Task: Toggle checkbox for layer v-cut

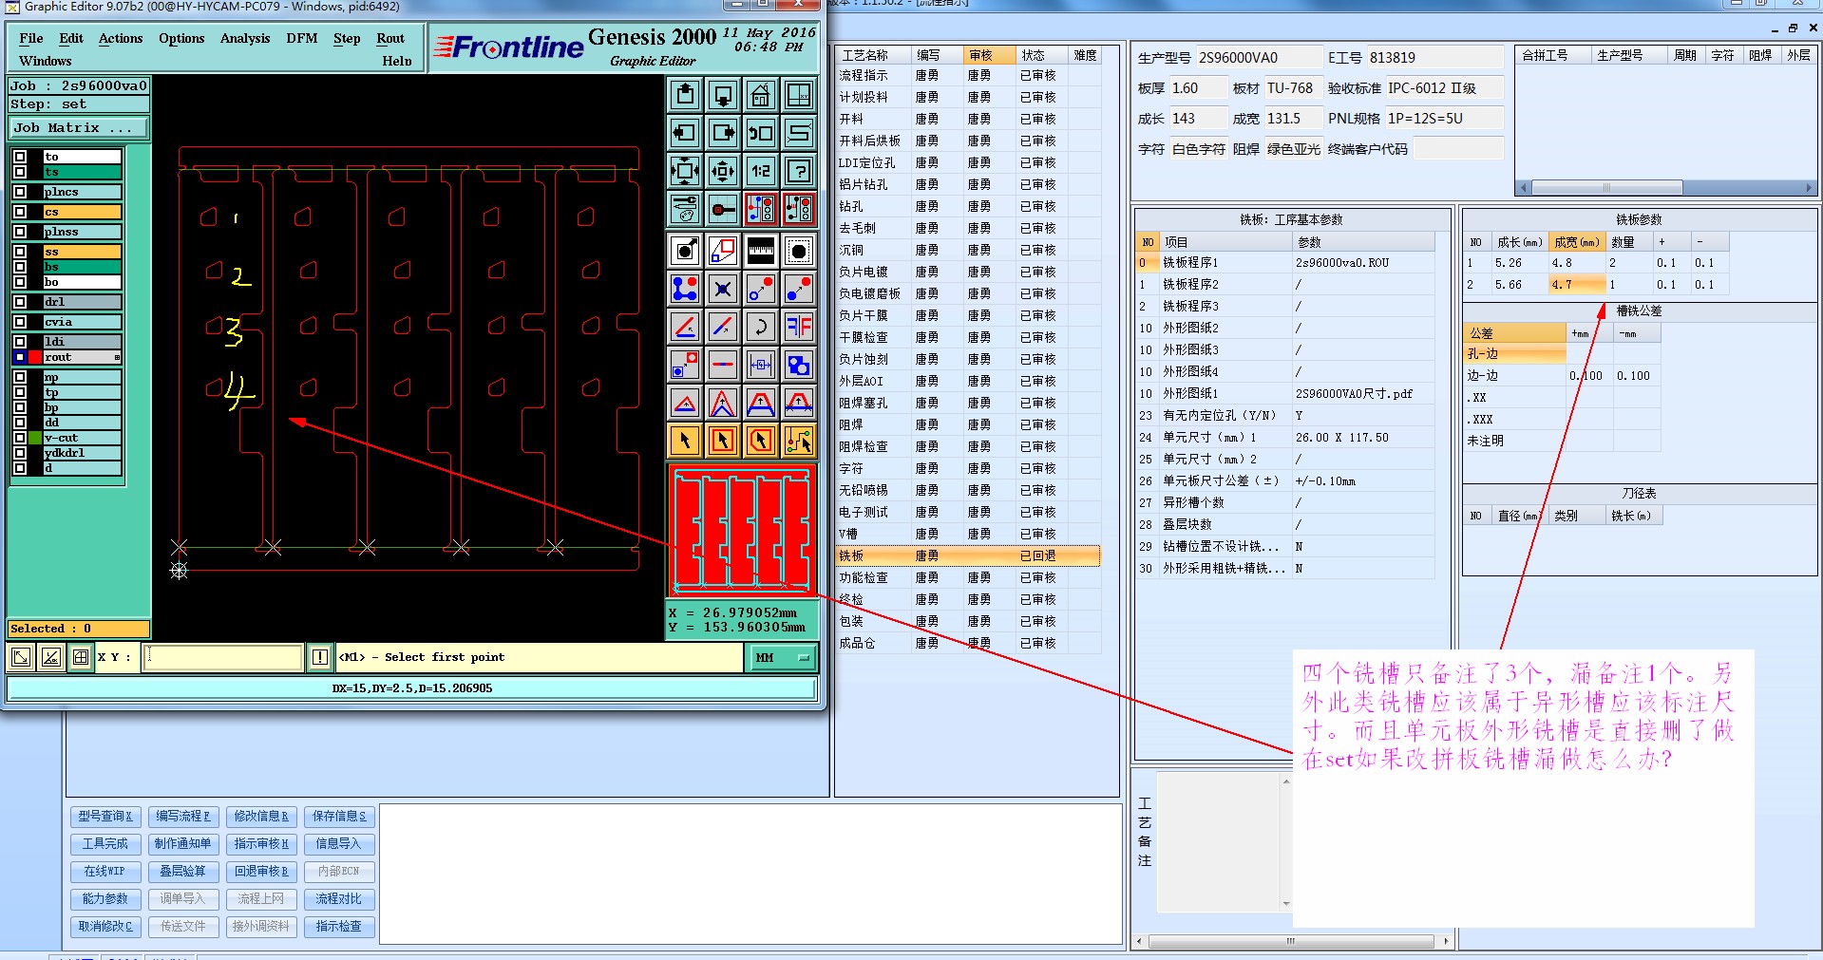Action: [x=19, y=438]
